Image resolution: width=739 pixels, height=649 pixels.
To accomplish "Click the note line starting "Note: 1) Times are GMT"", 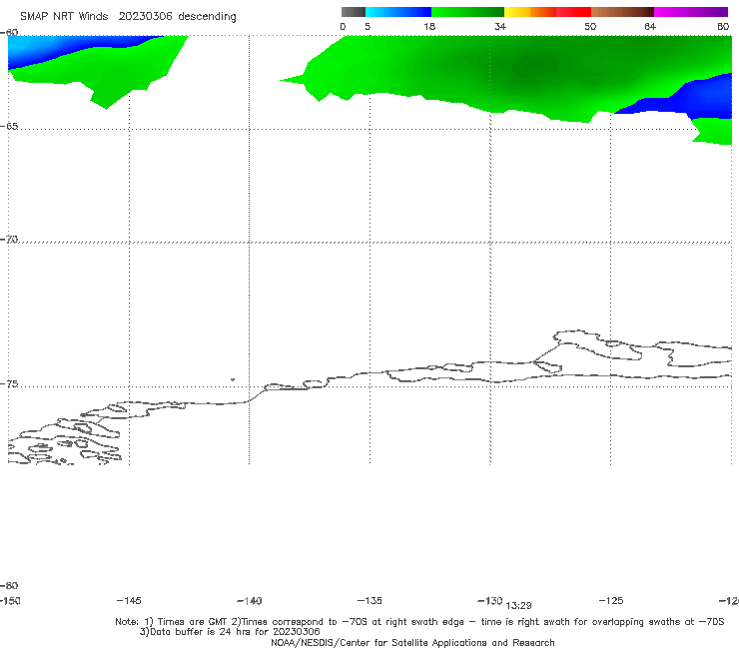I will (x=419, y=622).
